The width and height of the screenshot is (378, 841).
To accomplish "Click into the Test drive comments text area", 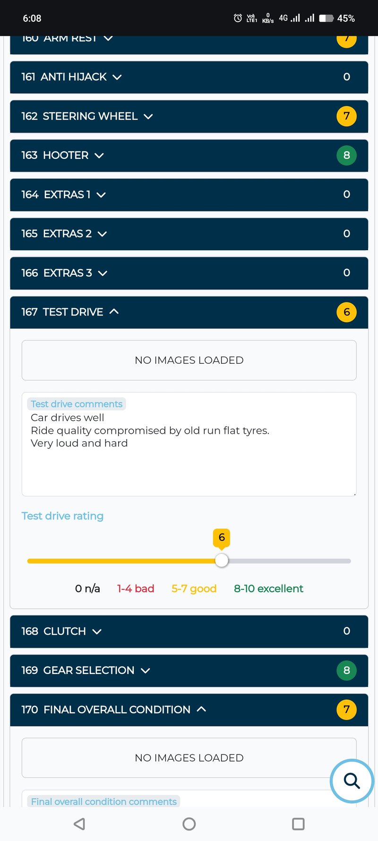I will click(x=189, y=444).
